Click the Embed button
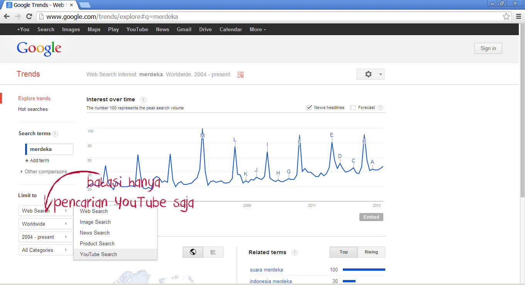 point(371,217)
